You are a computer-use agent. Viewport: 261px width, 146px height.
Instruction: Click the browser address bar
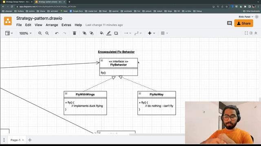point(113,6)
